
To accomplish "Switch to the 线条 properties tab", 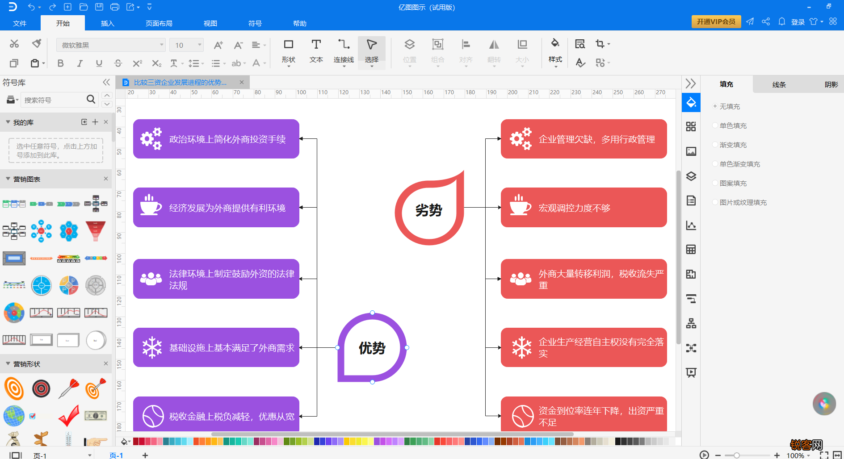I will [779, 84].
